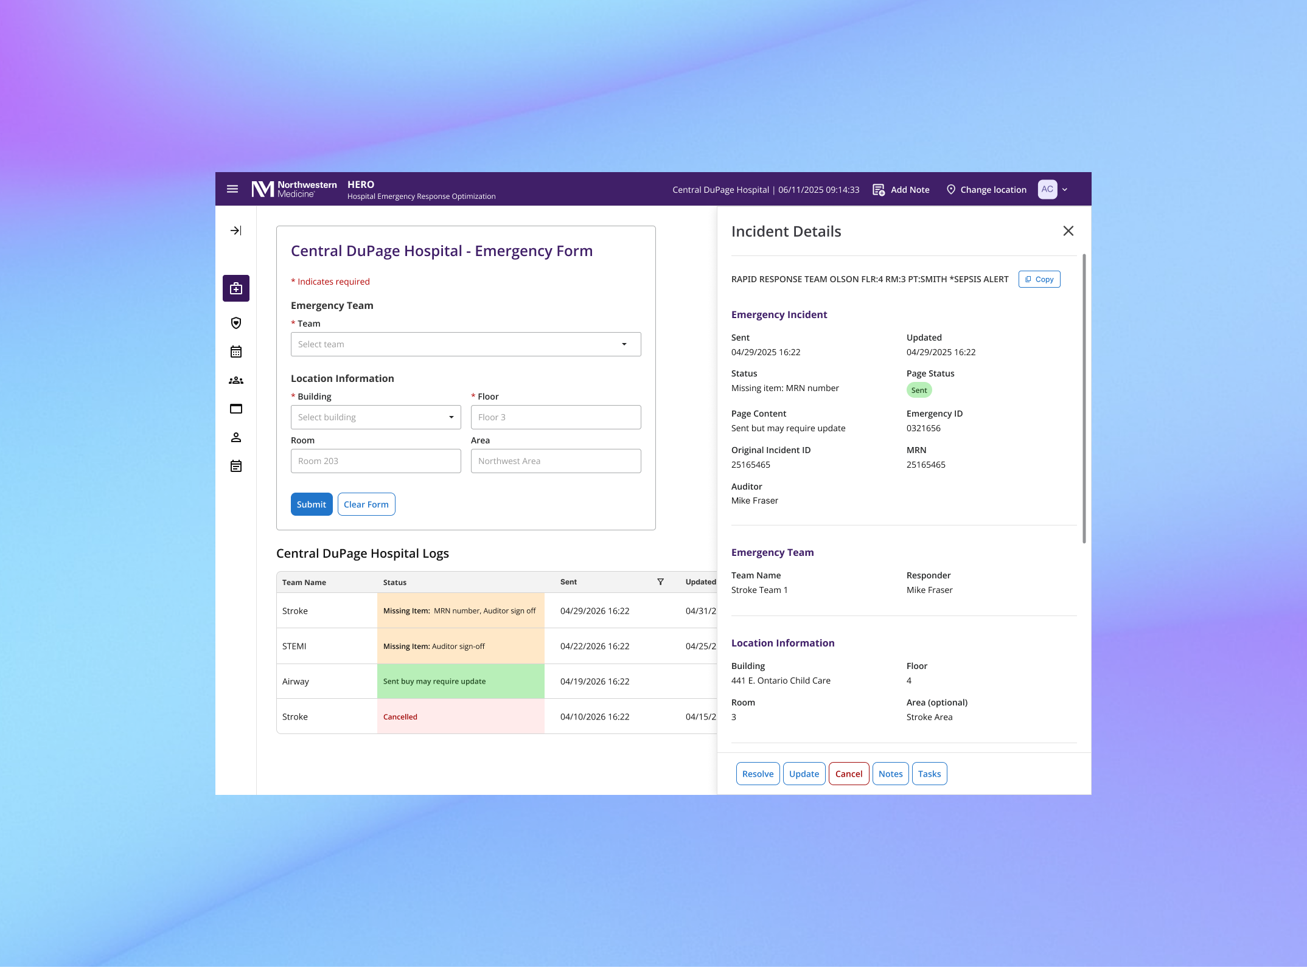Open the Select building dropdown

point(375,417)
